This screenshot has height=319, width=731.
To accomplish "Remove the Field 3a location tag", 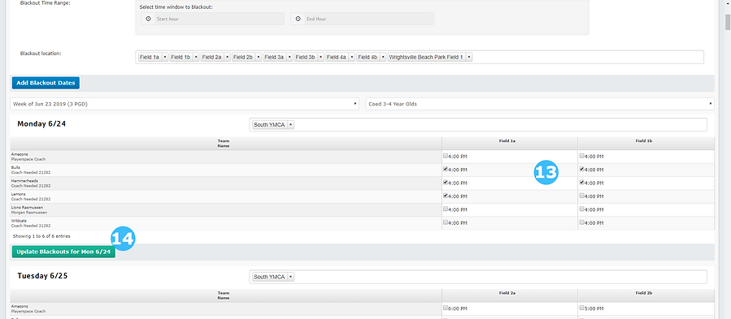I will 289,57.
